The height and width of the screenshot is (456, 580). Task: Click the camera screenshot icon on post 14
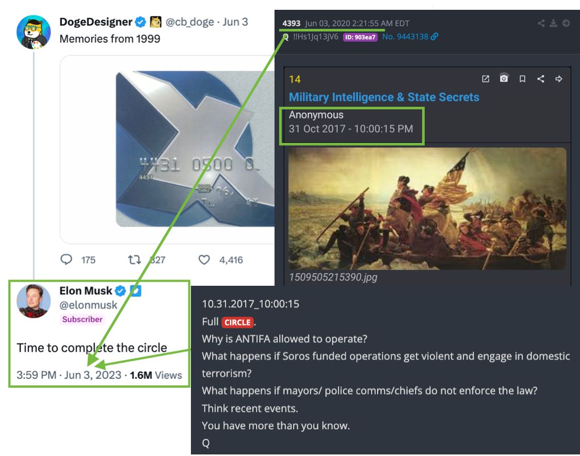[504, 78]
